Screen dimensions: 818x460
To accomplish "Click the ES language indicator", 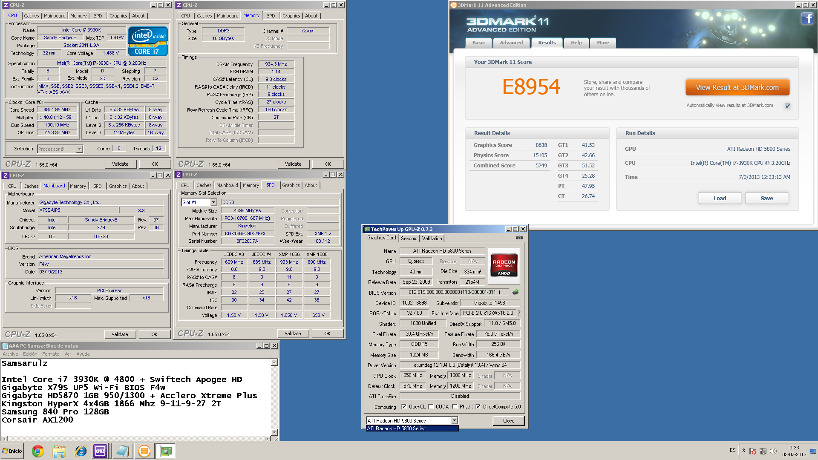I will [x=732, y=450].
